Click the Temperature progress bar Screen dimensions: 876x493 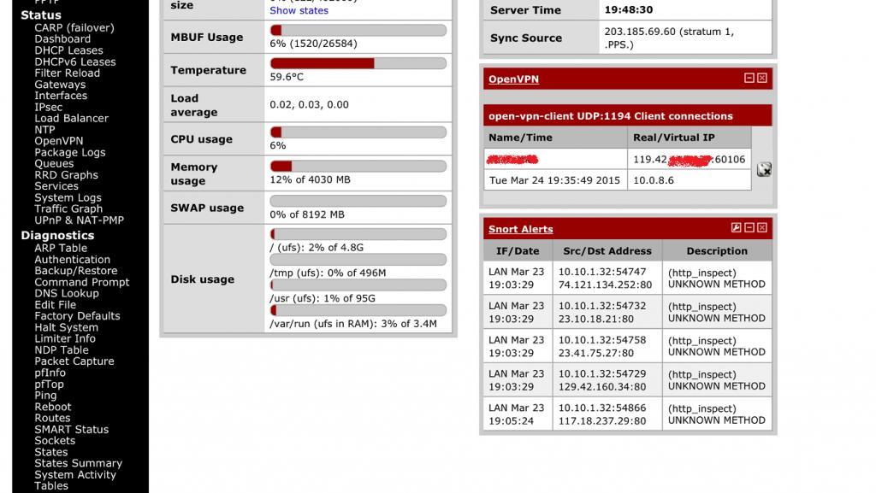(x=358, y=63)
